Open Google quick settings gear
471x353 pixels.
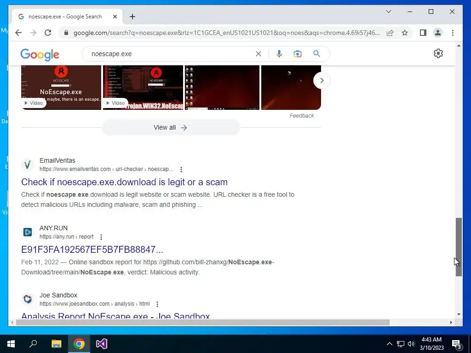438,53
